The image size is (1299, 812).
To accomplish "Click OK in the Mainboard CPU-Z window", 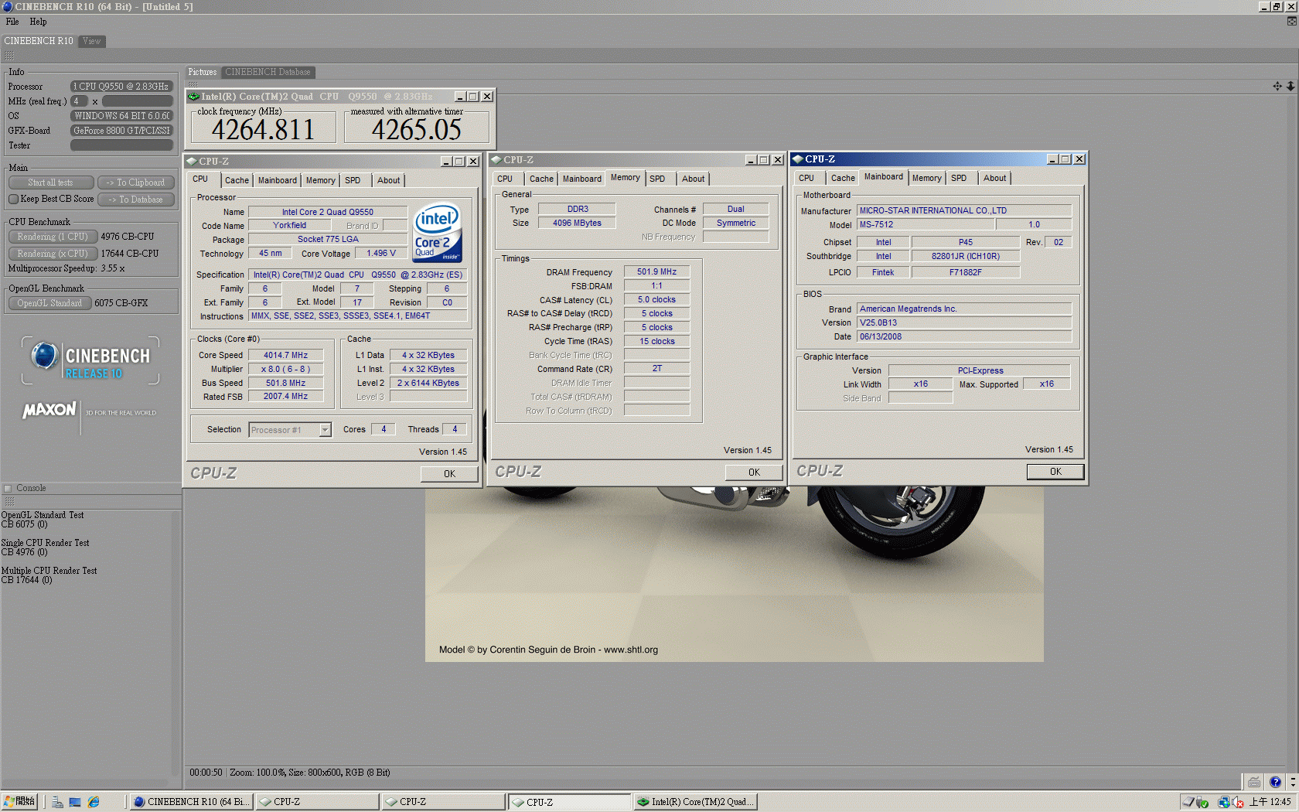I will point(1055,472).
